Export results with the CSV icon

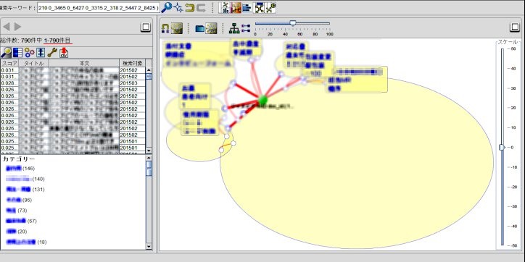64,52
